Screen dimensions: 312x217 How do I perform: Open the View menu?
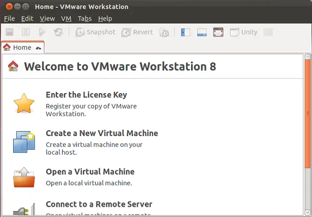coord(47,19)
